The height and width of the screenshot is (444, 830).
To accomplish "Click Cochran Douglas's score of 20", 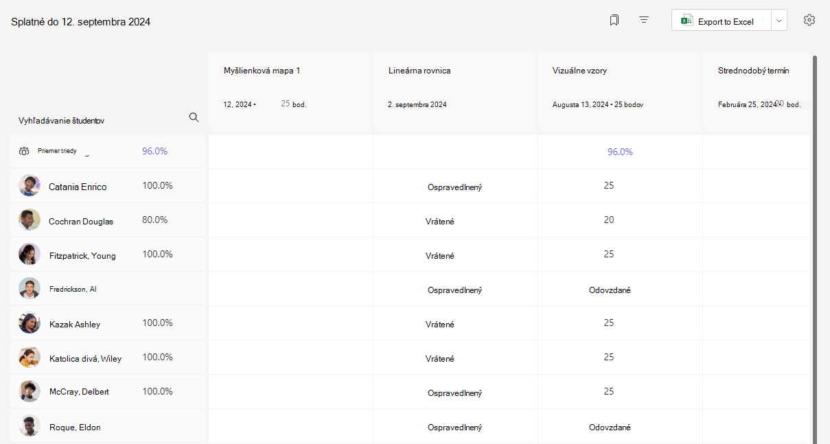I will click(x=609, y=220).
